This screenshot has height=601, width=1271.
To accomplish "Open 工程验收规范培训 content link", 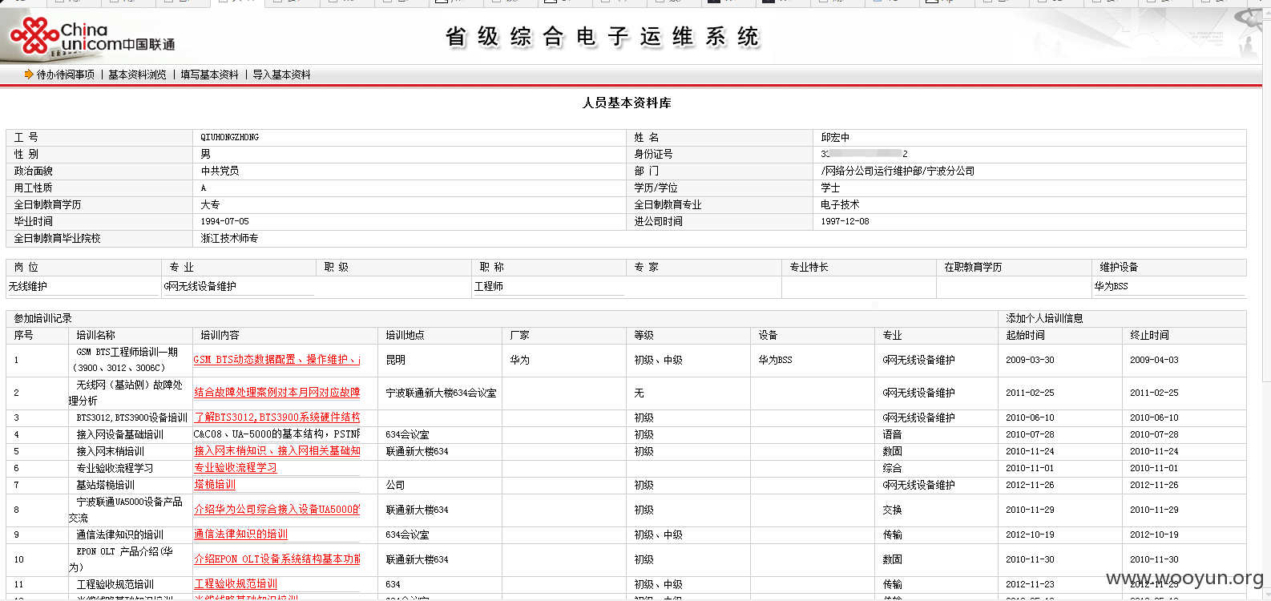I will pyautogui.click(x=236, y=584).
